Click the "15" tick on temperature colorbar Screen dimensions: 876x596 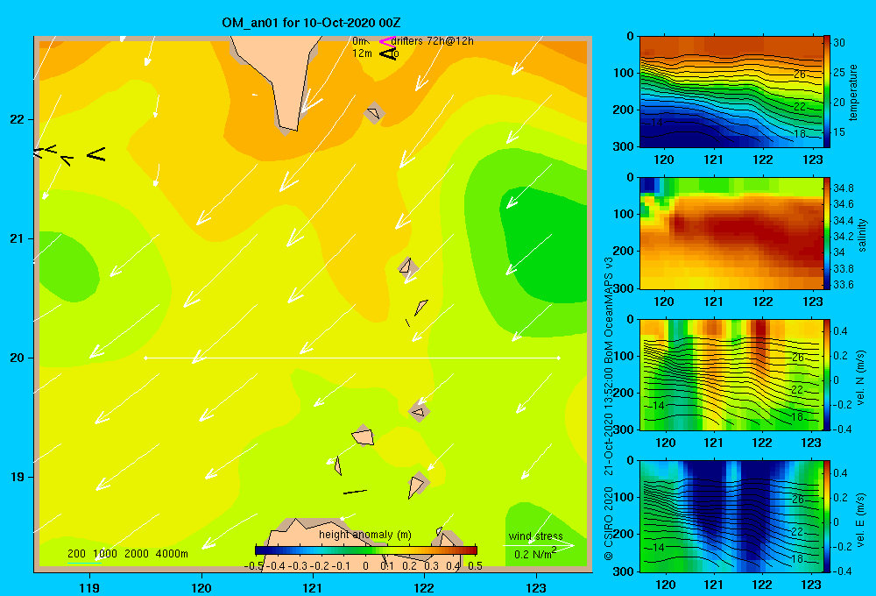click(839, 132)
